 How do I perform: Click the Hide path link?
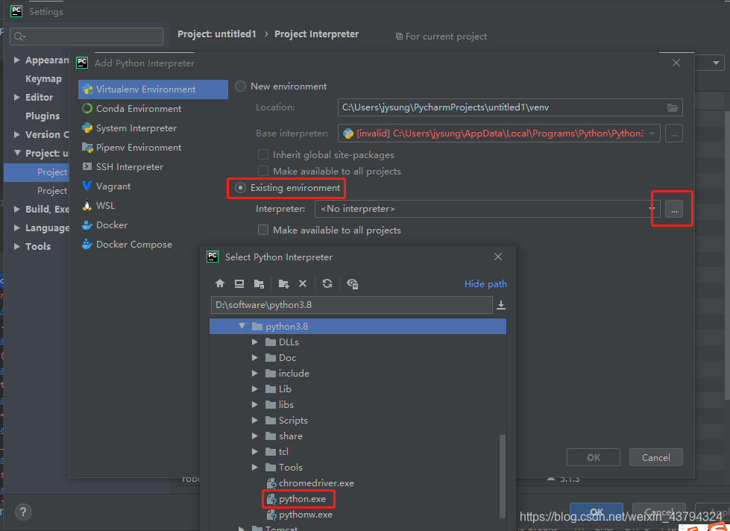485,284
